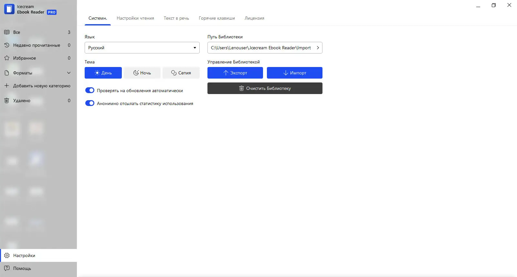This screenshot has width=517, height=277.
Task: Click the question icon beside Помощь
Action: [6, 268]
